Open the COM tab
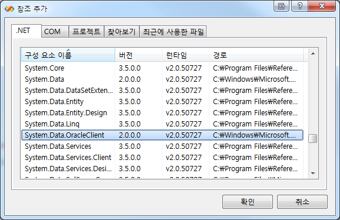This screenshot has width=340, height=220. tap(55, 32)
